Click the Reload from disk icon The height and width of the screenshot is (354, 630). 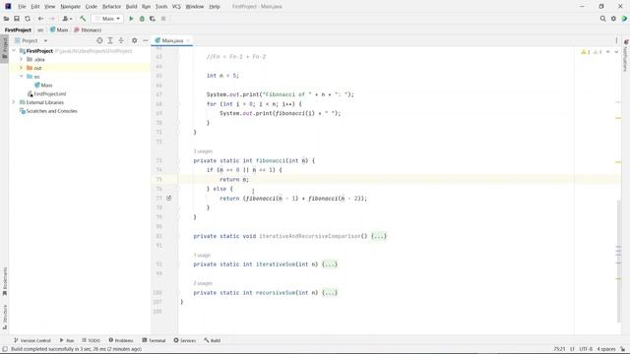(x=28, y=19)
